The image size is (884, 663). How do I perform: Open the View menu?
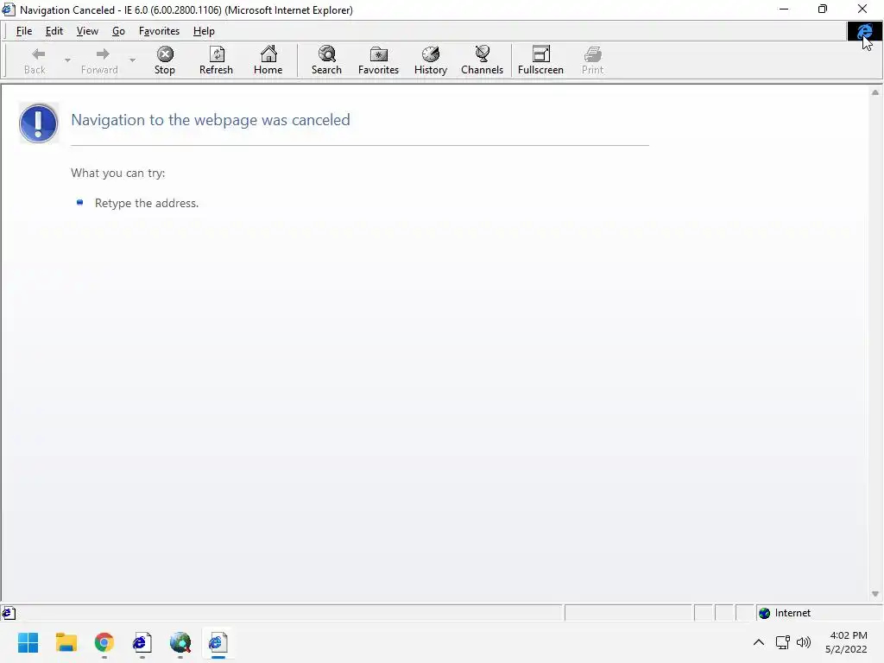87,31
